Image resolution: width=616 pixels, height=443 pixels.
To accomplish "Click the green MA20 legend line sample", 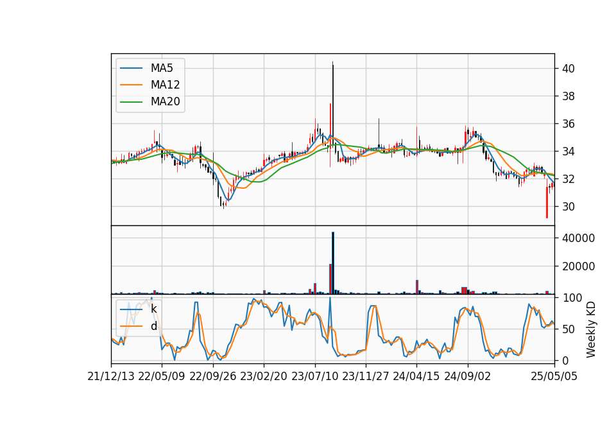I will 131,102.
